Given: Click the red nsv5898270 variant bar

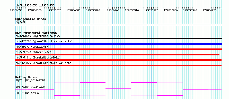Looking at the screenshot, I should coord(117,55).
